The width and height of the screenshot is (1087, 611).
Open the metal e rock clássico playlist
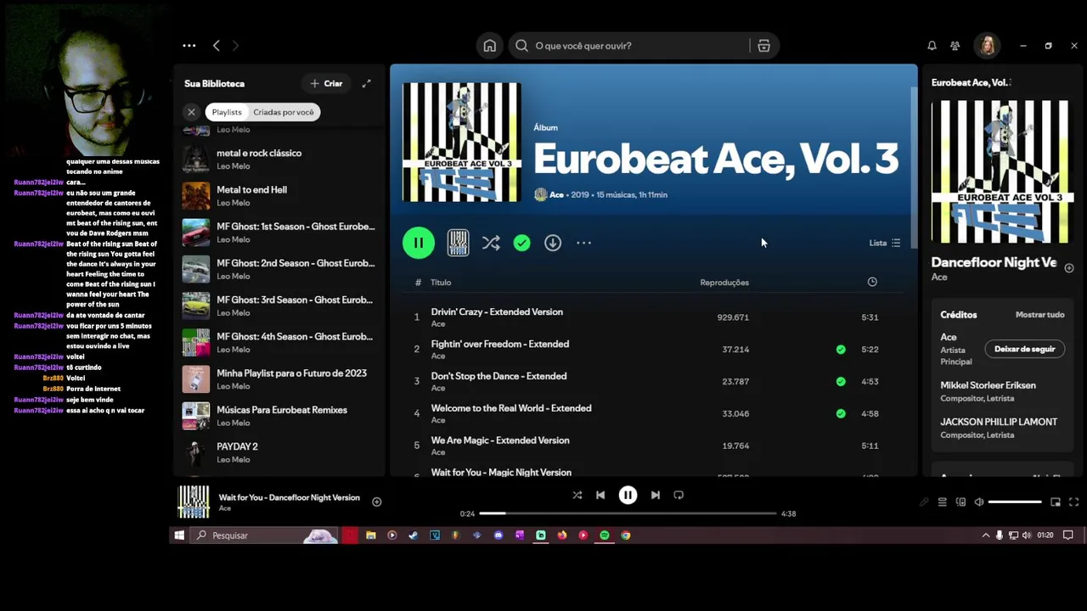(x=280, y=160)
